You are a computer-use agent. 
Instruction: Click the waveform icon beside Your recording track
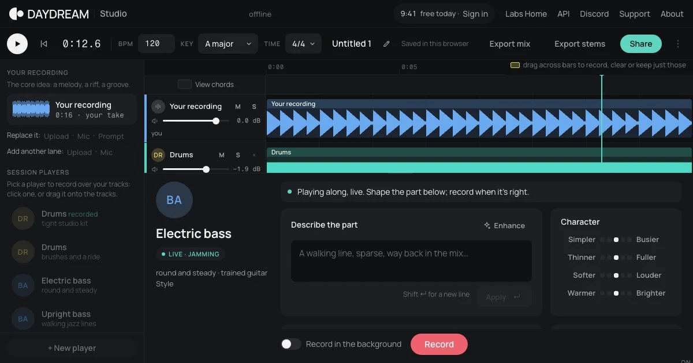click(x=158, y=107)
